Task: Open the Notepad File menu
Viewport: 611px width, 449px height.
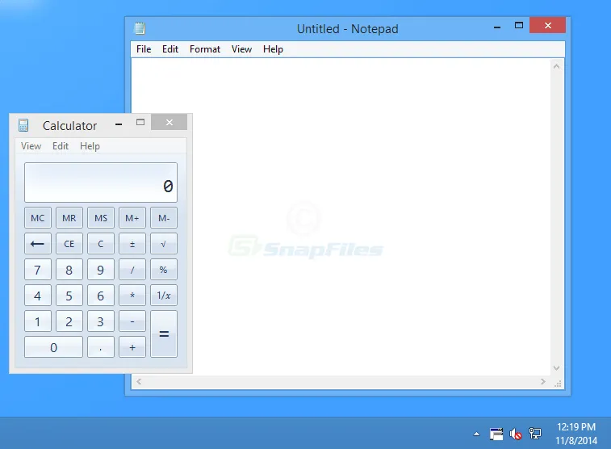Action: coord(144,49)
